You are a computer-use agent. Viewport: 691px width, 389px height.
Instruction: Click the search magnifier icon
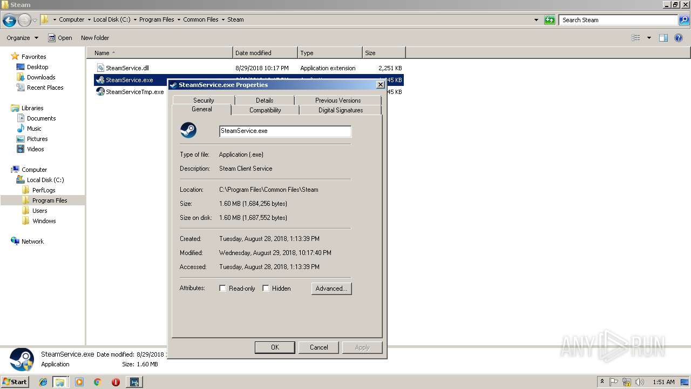point(684,20)
